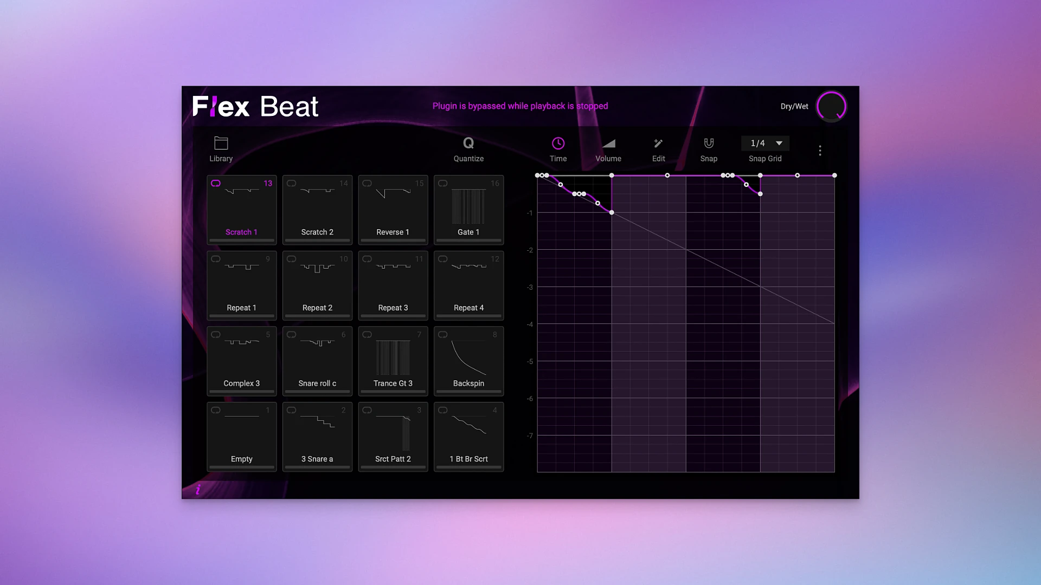Select the Time clock icon

pyautogui.click(x=558, y=143)
